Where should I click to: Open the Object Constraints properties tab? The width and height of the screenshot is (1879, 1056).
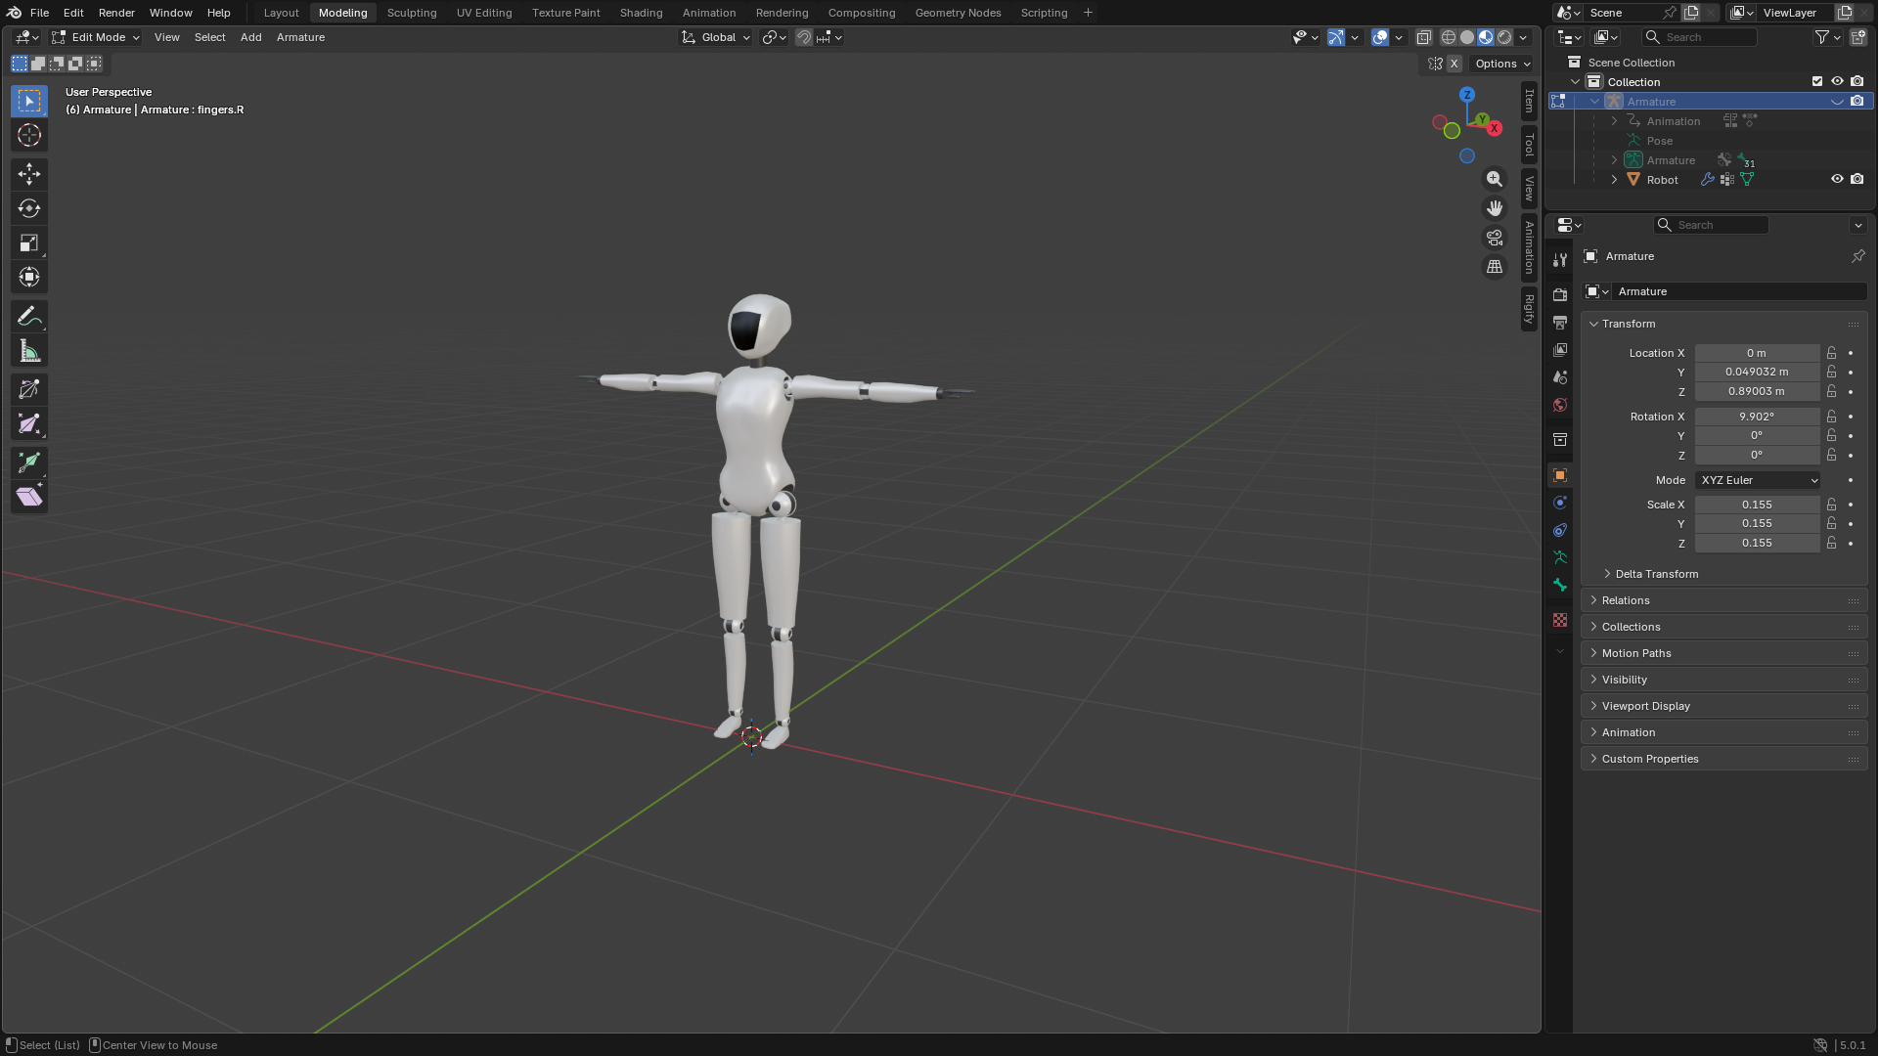pos(1560,530)
